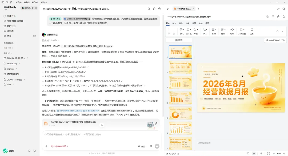The height and width of the screenshot is (156, 288).
Task: Start the slideshow with the play icon
Action: pos(261,153)
